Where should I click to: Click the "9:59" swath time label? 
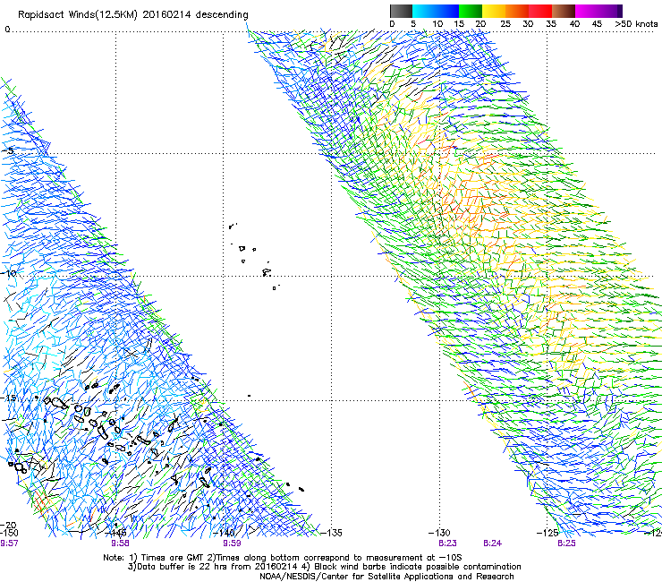(232, 543)
